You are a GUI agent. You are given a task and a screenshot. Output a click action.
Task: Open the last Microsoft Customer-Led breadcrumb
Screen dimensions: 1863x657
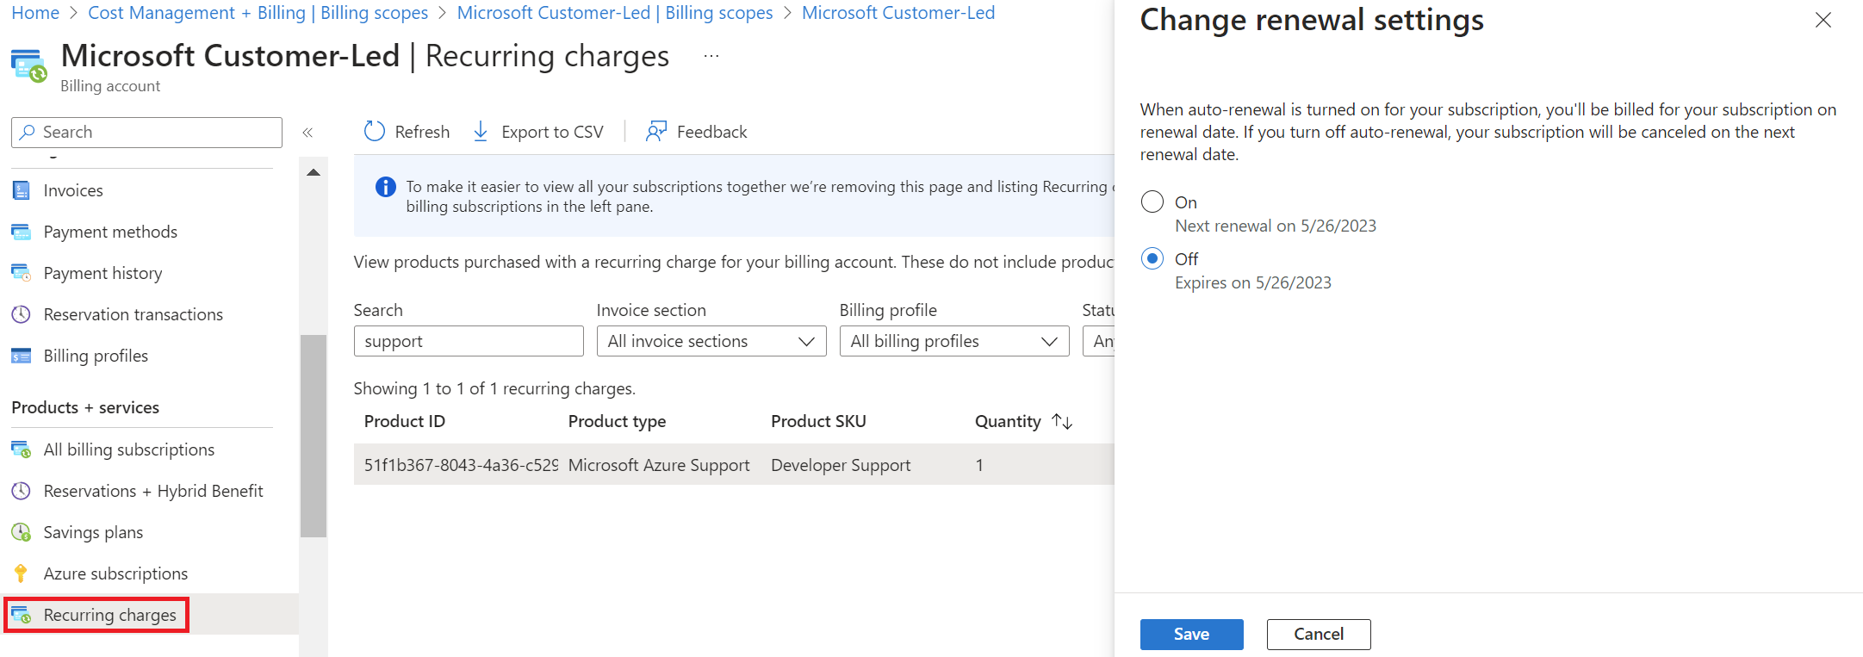click(x=898, y=13)
